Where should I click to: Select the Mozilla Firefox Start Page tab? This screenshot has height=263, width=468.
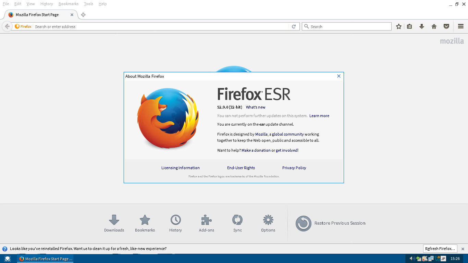point(40,15)
